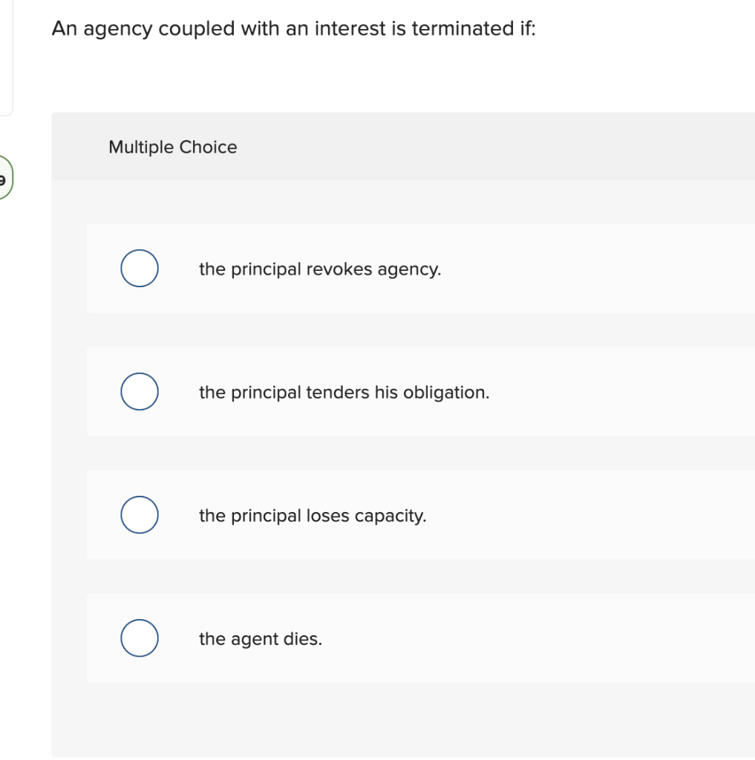Choose answer "the principal revokes agency."

click(x=320, y=269)
